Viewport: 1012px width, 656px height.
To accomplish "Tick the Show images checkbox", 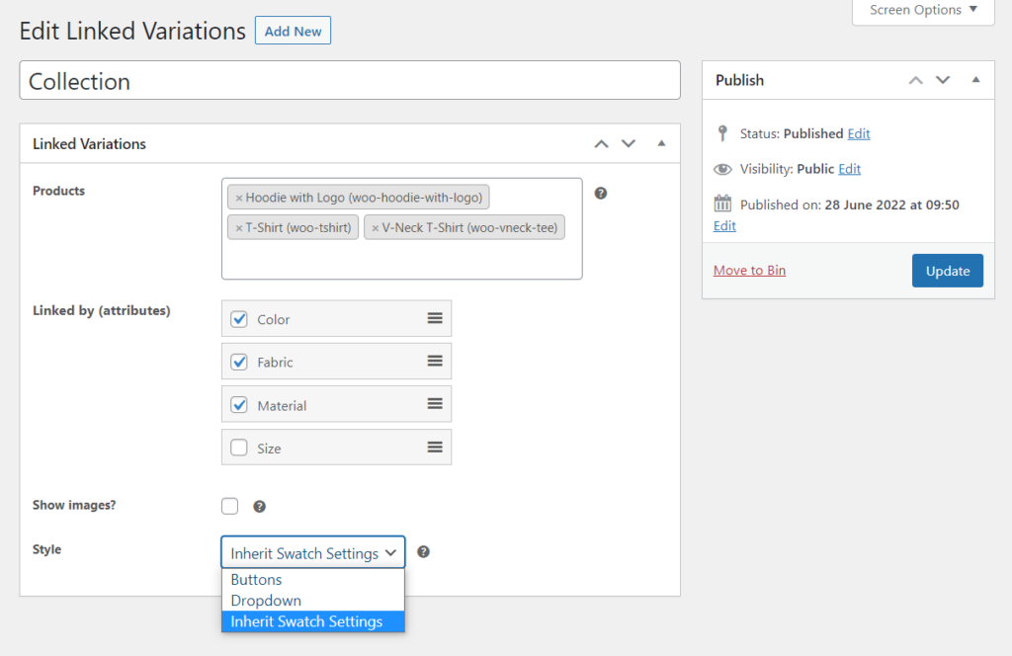I will coord(230,506).
